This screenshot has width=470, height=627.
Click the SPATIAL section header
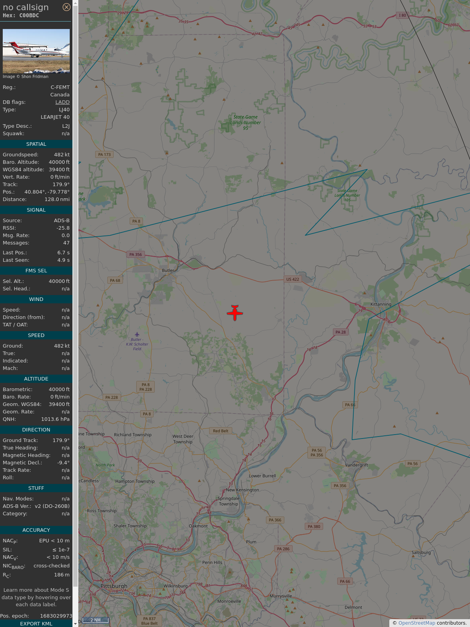point(36,144)
